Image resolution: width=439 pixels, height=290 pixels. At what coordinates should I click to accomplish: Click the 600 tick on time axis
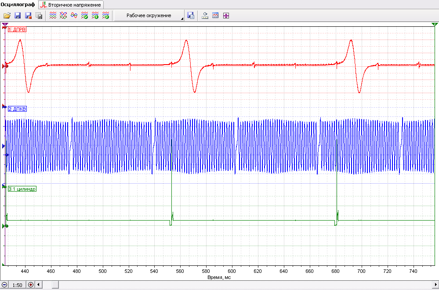[232, 271]
